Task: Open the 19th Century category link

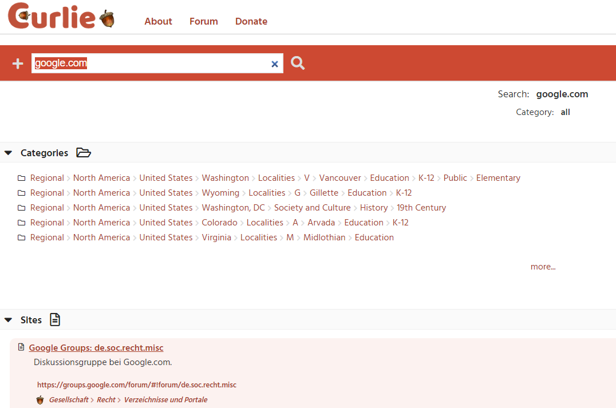Action: click(x=421, y=208)
